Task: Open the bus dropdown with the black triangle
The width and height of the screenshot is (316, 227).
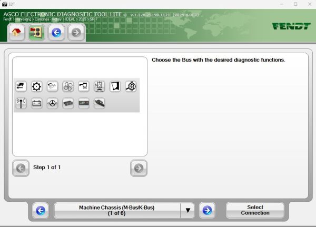Action: point(188,211)
